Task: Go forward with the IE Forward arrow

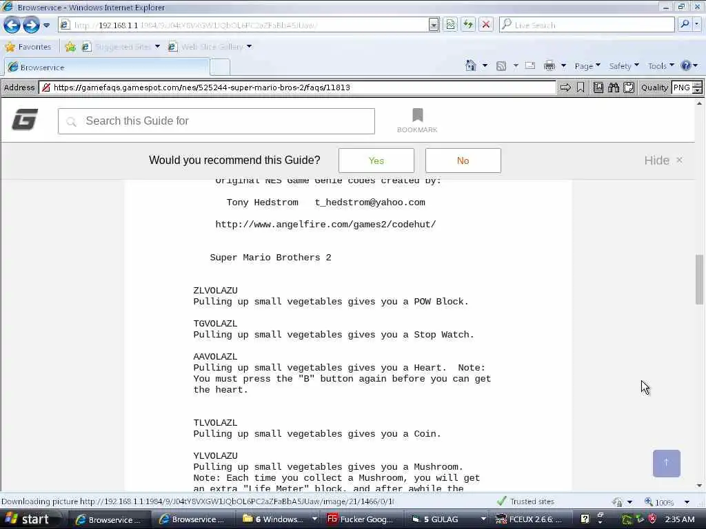Action: [x=31, y=25]
